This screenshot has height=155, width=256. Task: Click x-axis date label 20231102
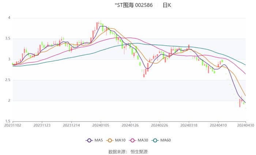coord(12,126)
